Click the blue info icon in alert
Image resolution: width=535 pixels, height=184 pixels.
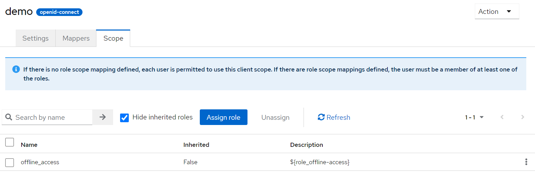pos(16,69)
